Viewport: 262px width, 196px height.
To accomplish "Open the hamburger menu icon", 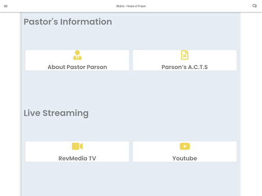I will [x=6, y=6].
